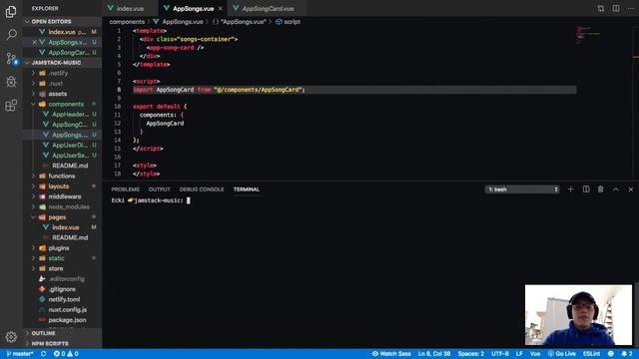The height and width of the screenshot is (359, 639).
Task: Click the synchronize changes icon in status bar
Action: pyautogui.click(x=43, y=354)
